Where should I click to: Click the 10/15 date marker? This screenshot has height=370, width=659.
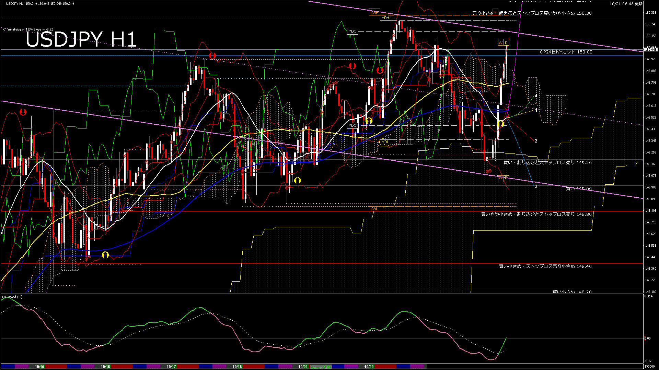pyautogui.click(x=39, y=367)
